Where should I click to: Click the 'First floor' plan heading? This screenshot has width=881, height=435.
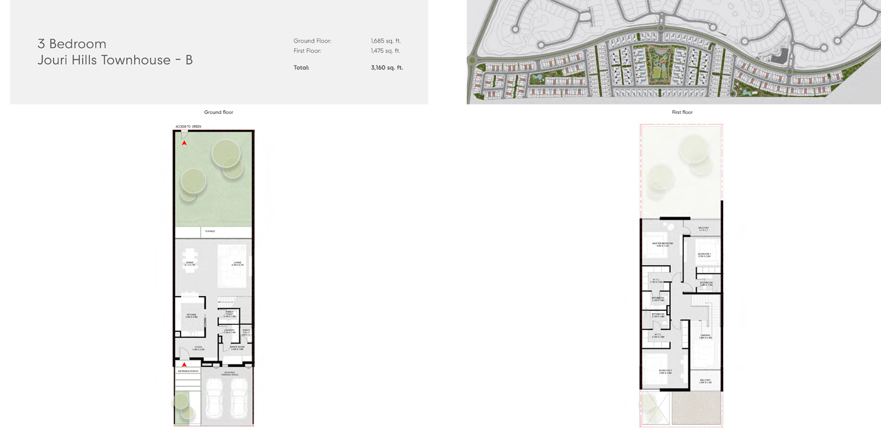682,113
